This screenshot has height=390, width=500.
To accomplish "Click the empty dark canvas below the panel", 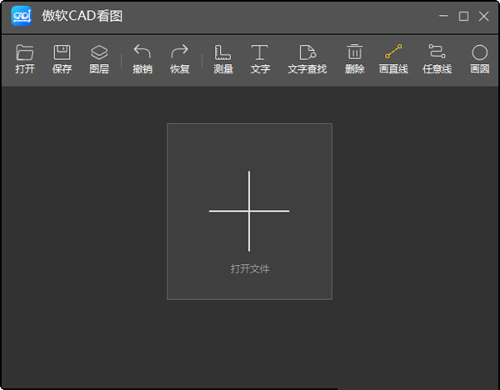I will pos(250,342).
